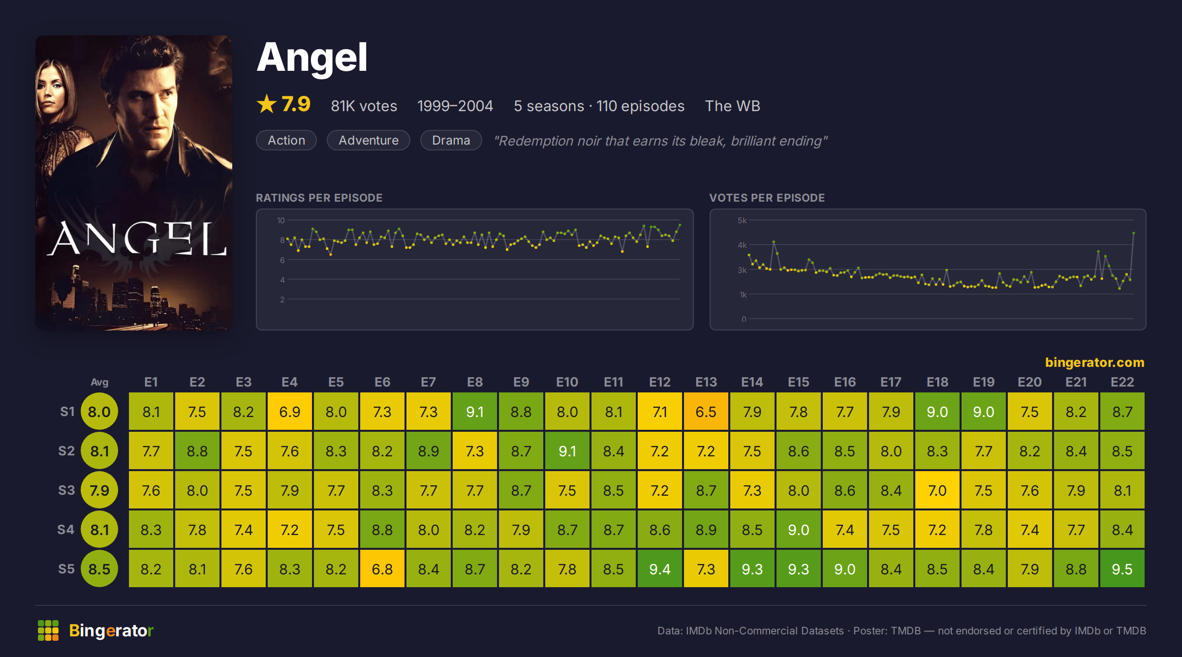The height and width of the screenshot is (657, 1182).
Task: Click the S3 average 7.9 circle
Action: [99, 490]
